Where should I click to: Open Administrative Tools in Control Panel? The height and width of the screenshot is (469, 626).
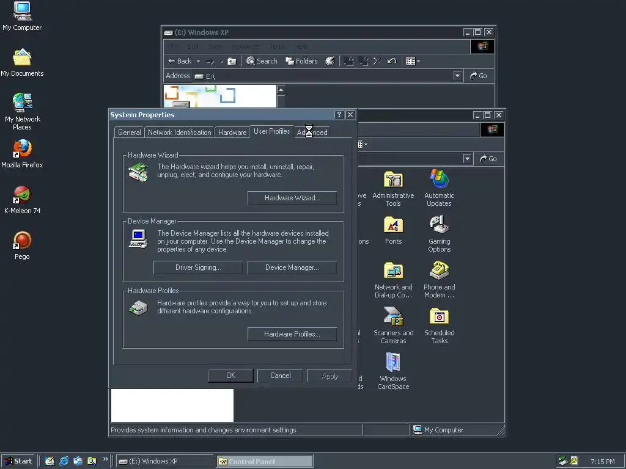pos(393,189)
